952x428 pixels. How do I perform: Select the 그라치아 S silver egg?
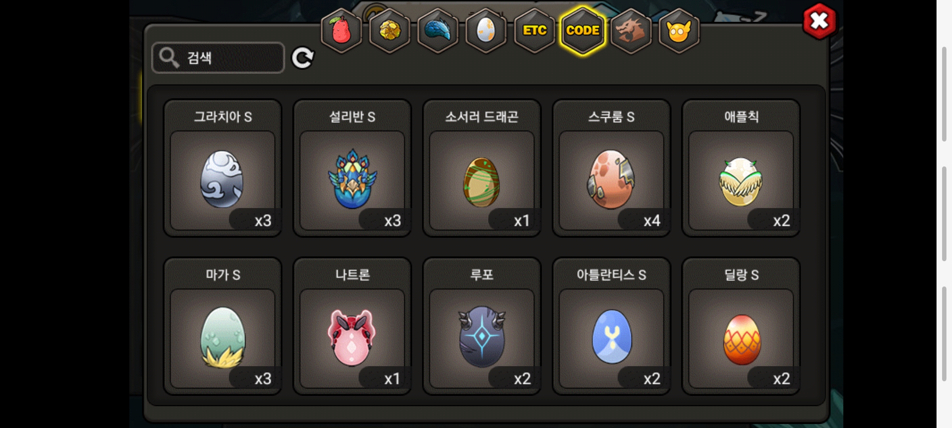click(223, 168)
